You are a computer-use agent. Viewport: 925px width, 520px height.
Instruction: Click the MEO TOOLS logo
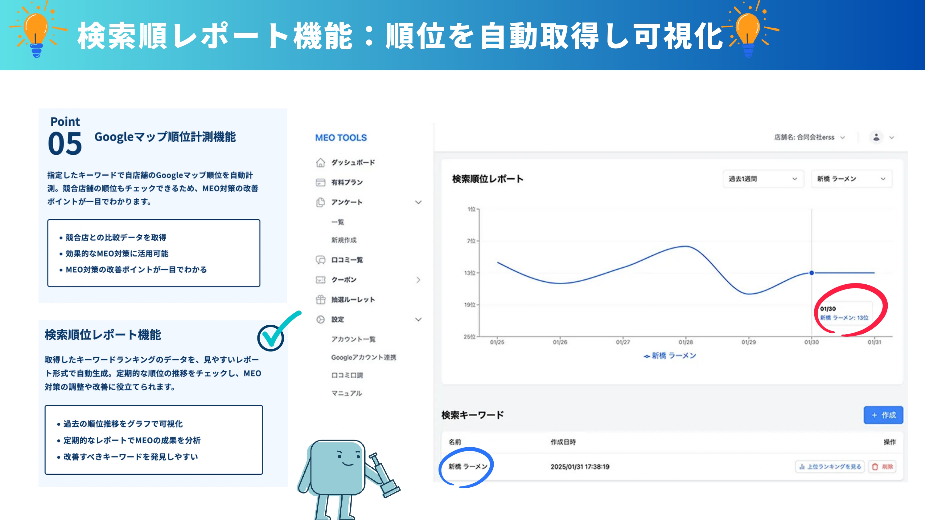click(341, 137)
